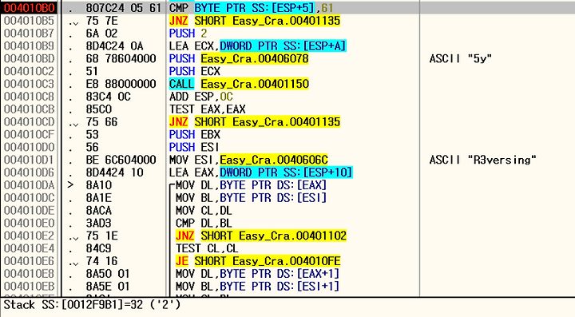Click the info line Stack SS:[0012F9B1]=32 ('2')

pos(92,305)
